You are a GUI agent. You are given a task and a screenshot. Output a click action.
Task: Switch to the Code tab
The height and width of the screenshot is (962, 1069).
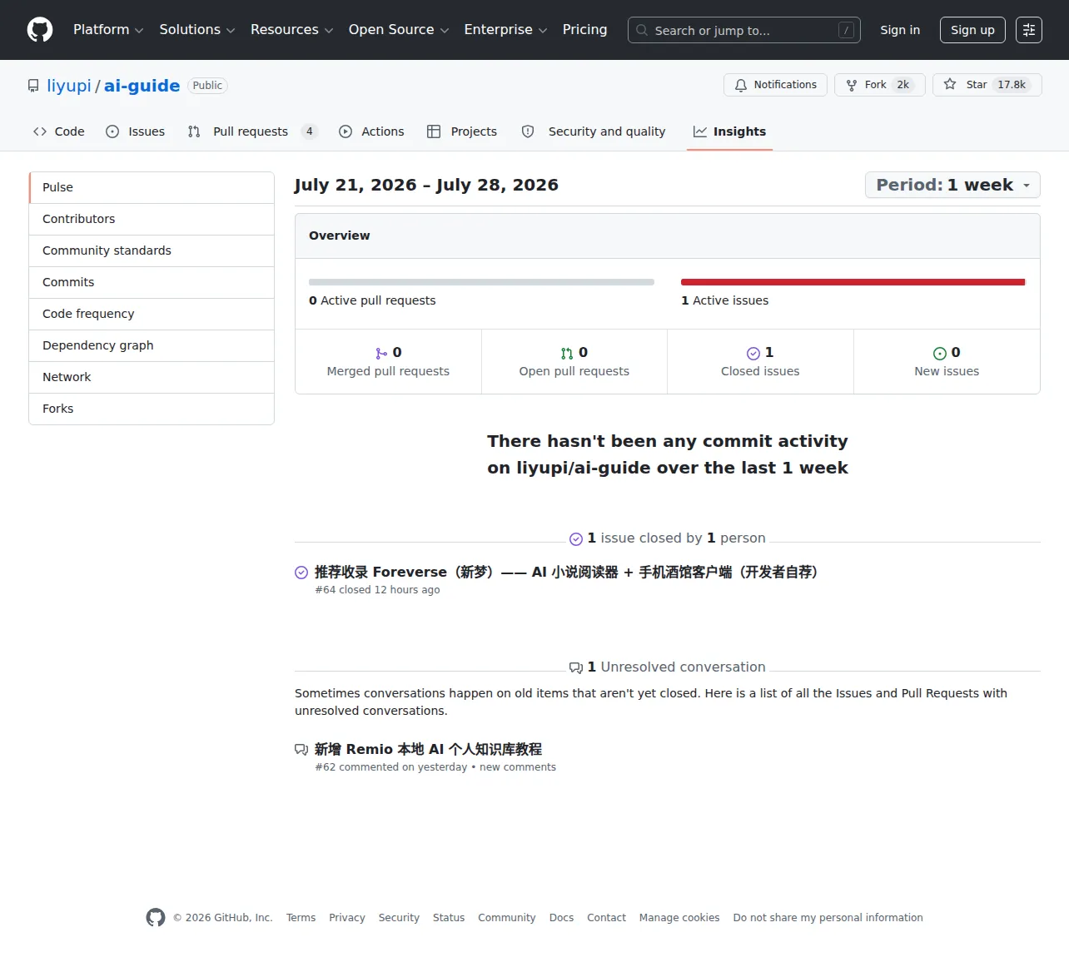pyautogui.click(x=59, y=131)
